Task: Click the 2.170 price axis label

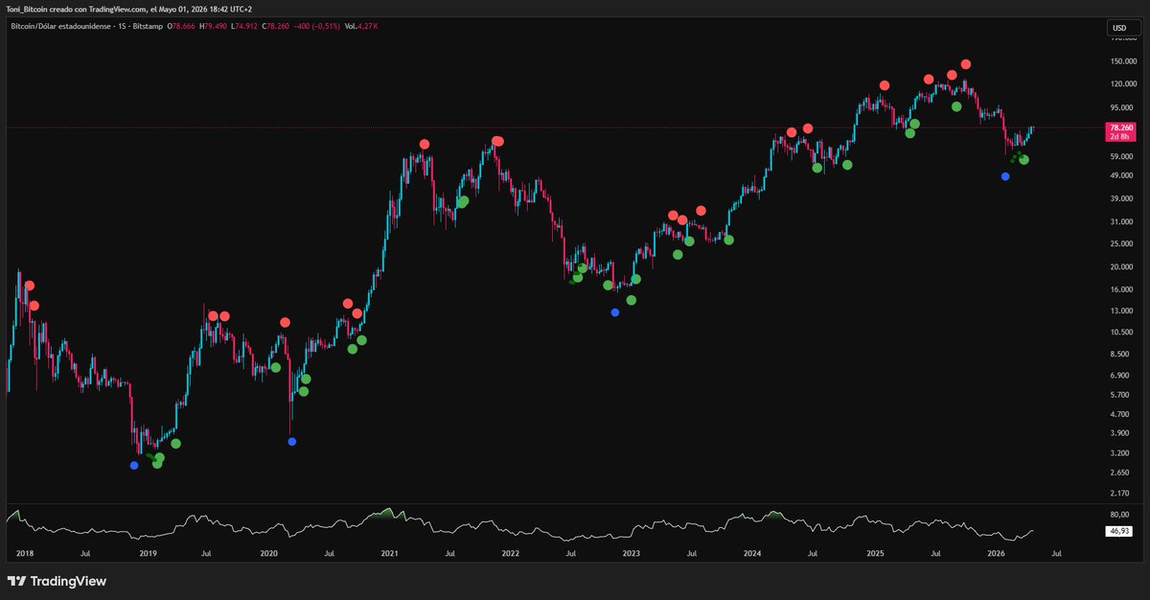Action: coord(1119,493)
